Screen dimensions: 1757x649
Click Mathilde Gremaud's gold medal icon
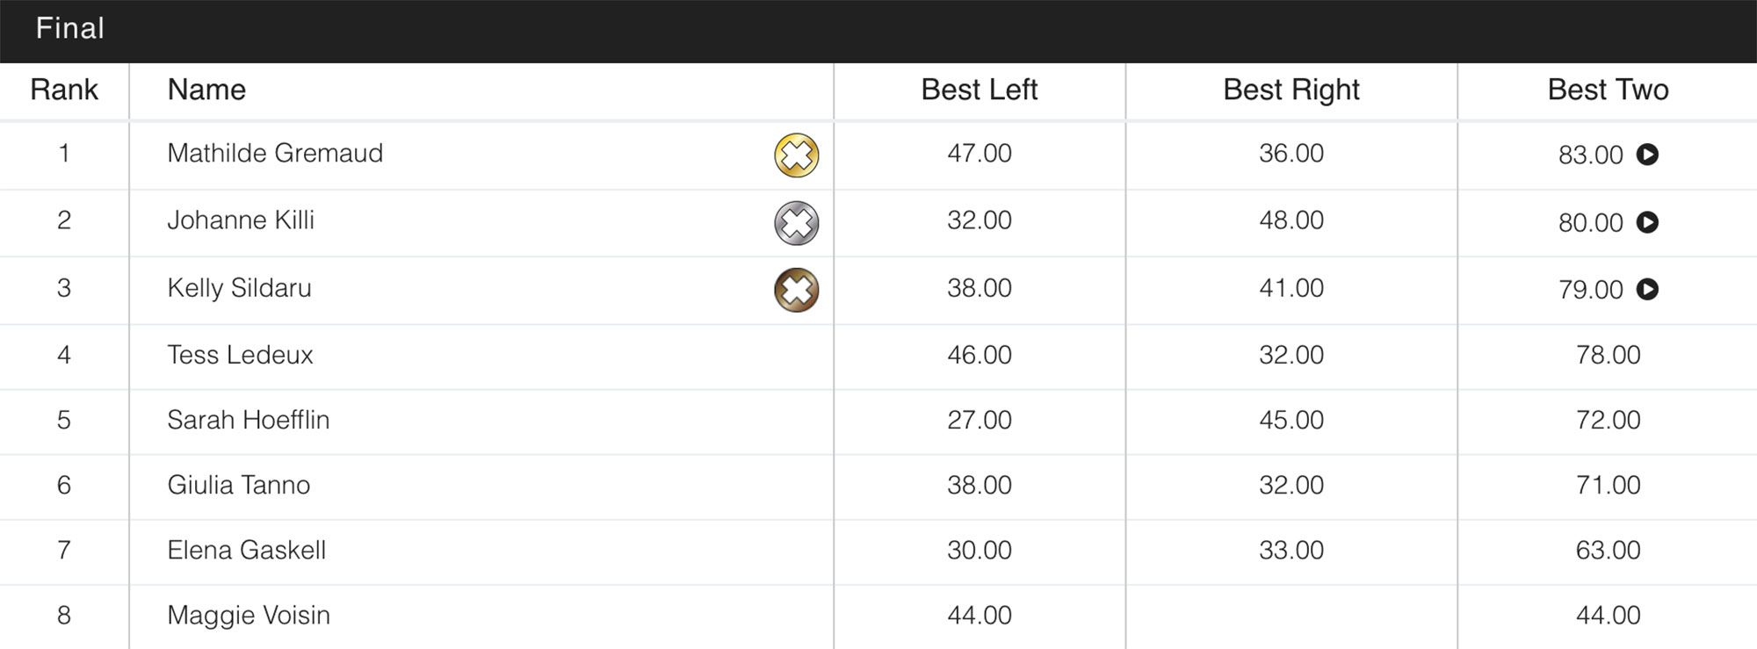[x=796, y=155]
